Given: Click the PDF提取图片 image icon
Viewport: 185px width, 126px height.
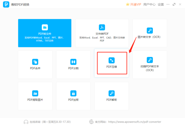Looking at the screenshot, I should tap(35, 93).
